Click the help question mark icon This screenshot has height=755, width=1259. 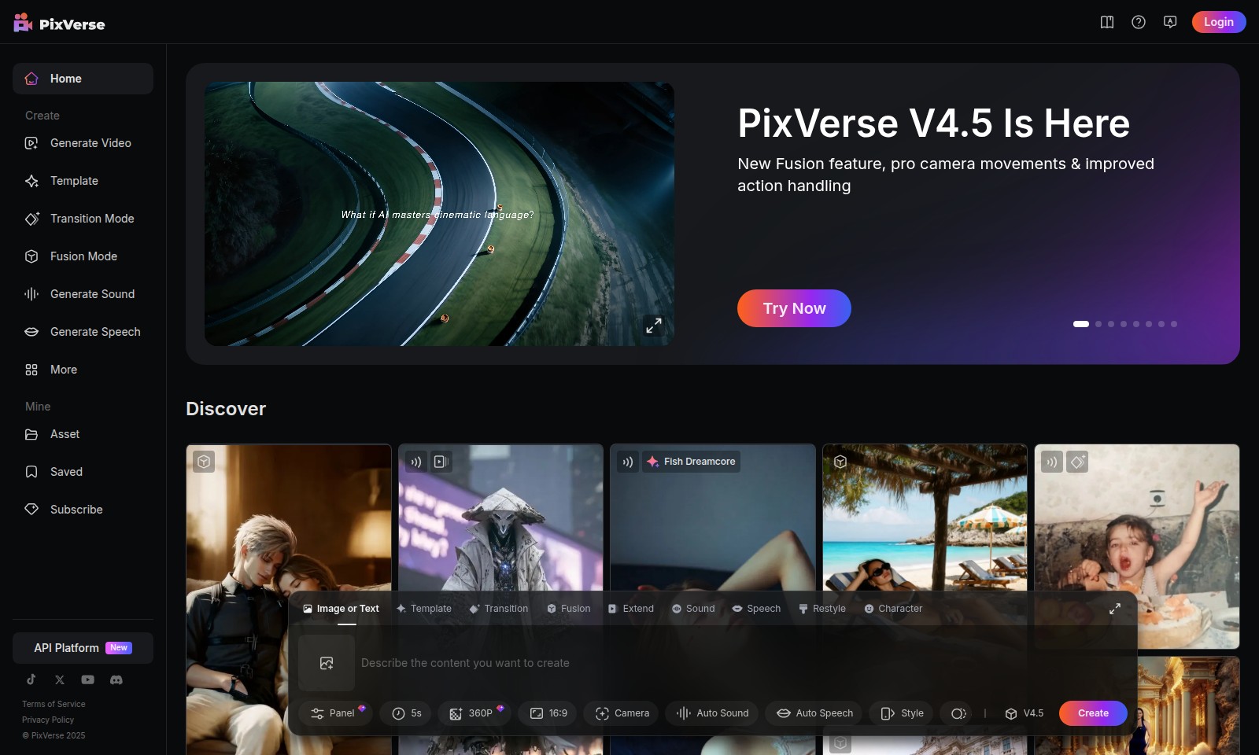pos(1138,22)
